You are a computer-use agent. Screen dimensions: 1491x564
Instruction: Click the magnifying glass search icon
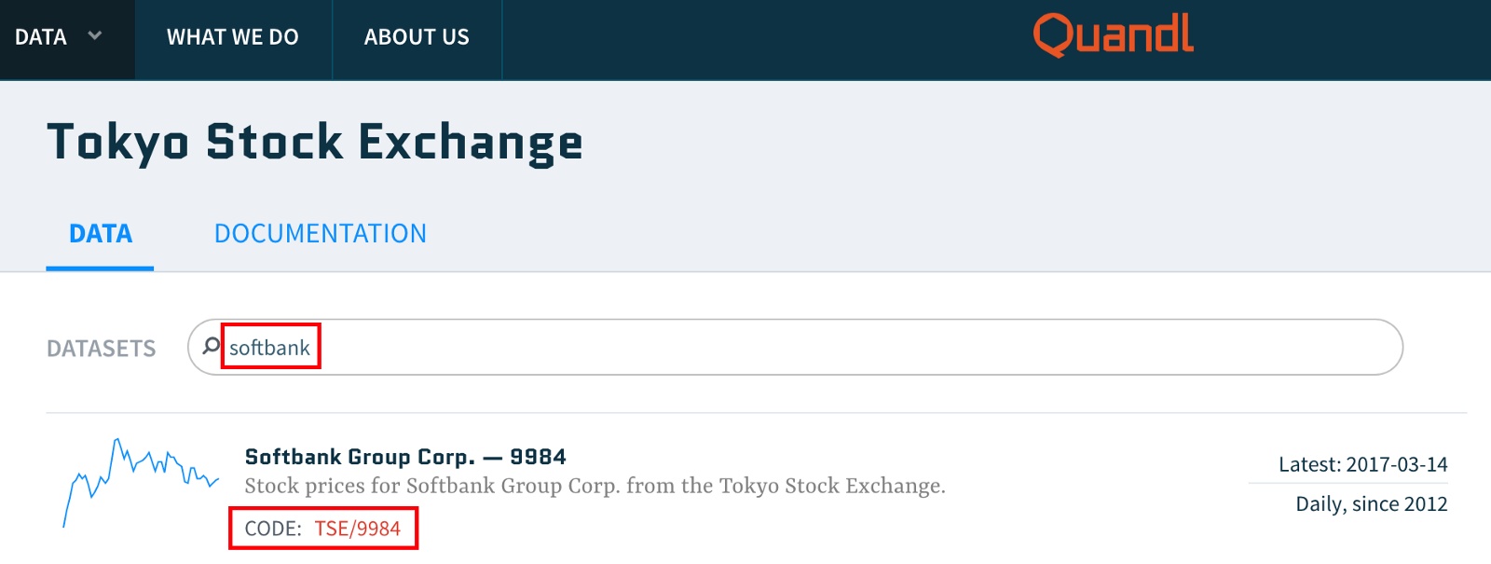(208, 346)
